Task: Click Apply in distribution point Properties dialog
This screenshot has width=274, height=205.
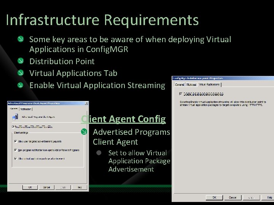Action: (x=251, y=197)
